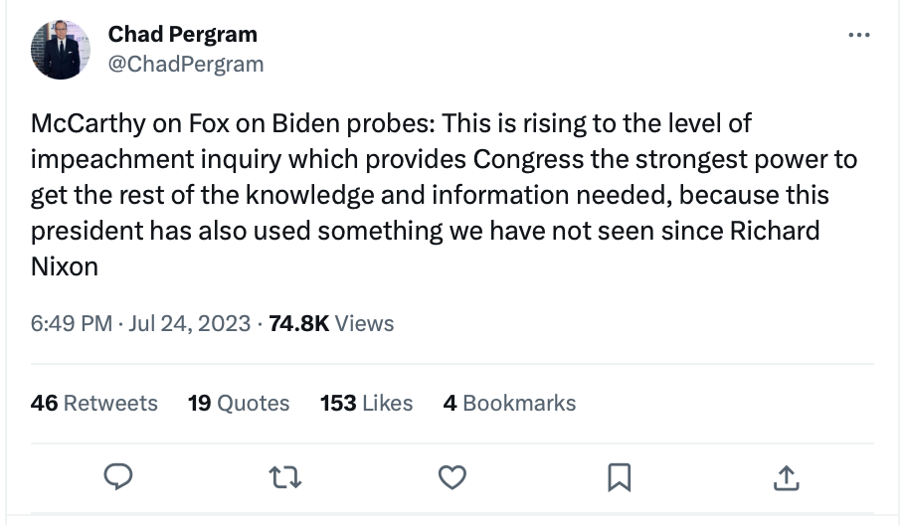Screen dimensions: 903x525
Task: Click the phrase Richard in the tweet
Action: [x=775, y=231]
